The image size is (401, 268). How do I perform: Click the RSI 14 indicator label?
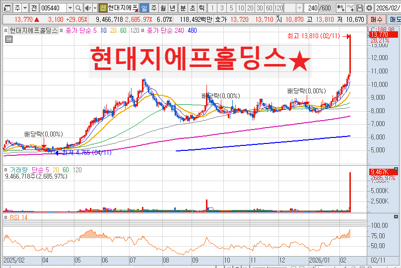point(19,217)
